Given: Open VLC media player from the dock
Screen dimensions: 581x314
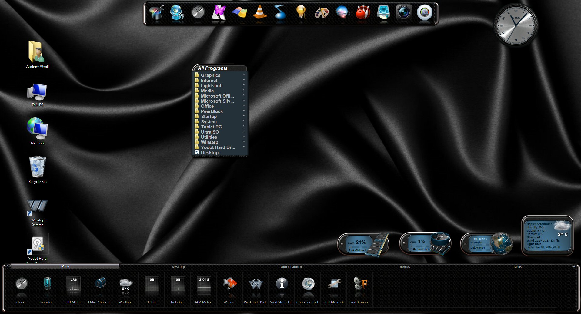Looking at the screenshot, I should pyautogui.click(x=260, y=13).
